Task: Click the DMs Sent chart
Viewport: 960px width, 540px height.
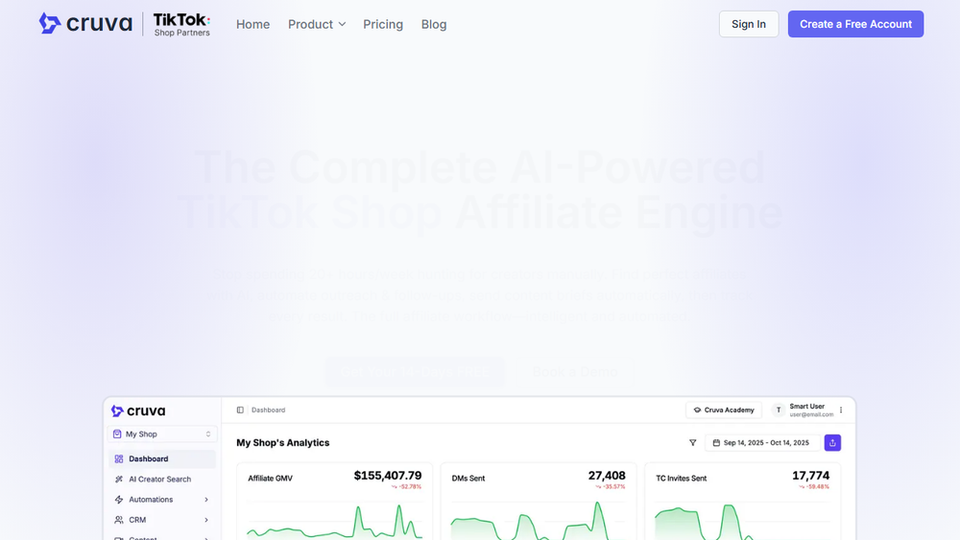Action: 539,520
